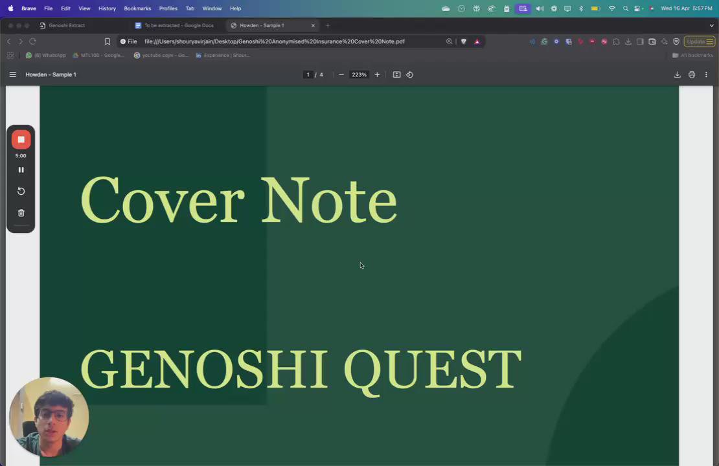Expand the tab search chevron

pyautogui.click(x=711, y=26)
